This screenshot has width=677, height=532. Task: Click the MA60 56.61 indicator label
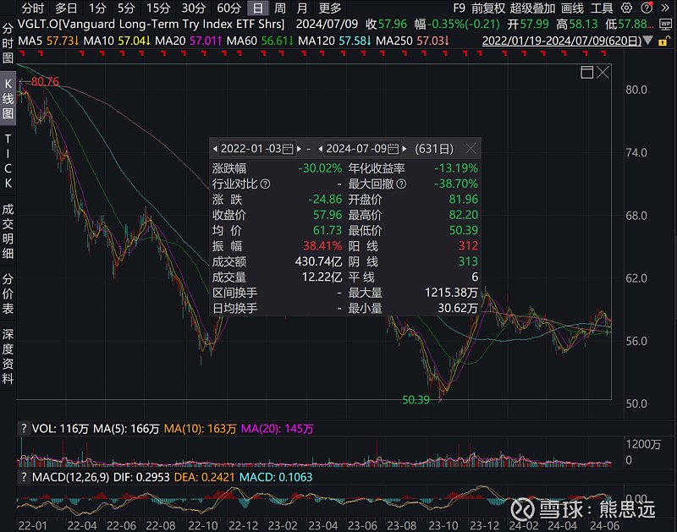click(260, 41)
